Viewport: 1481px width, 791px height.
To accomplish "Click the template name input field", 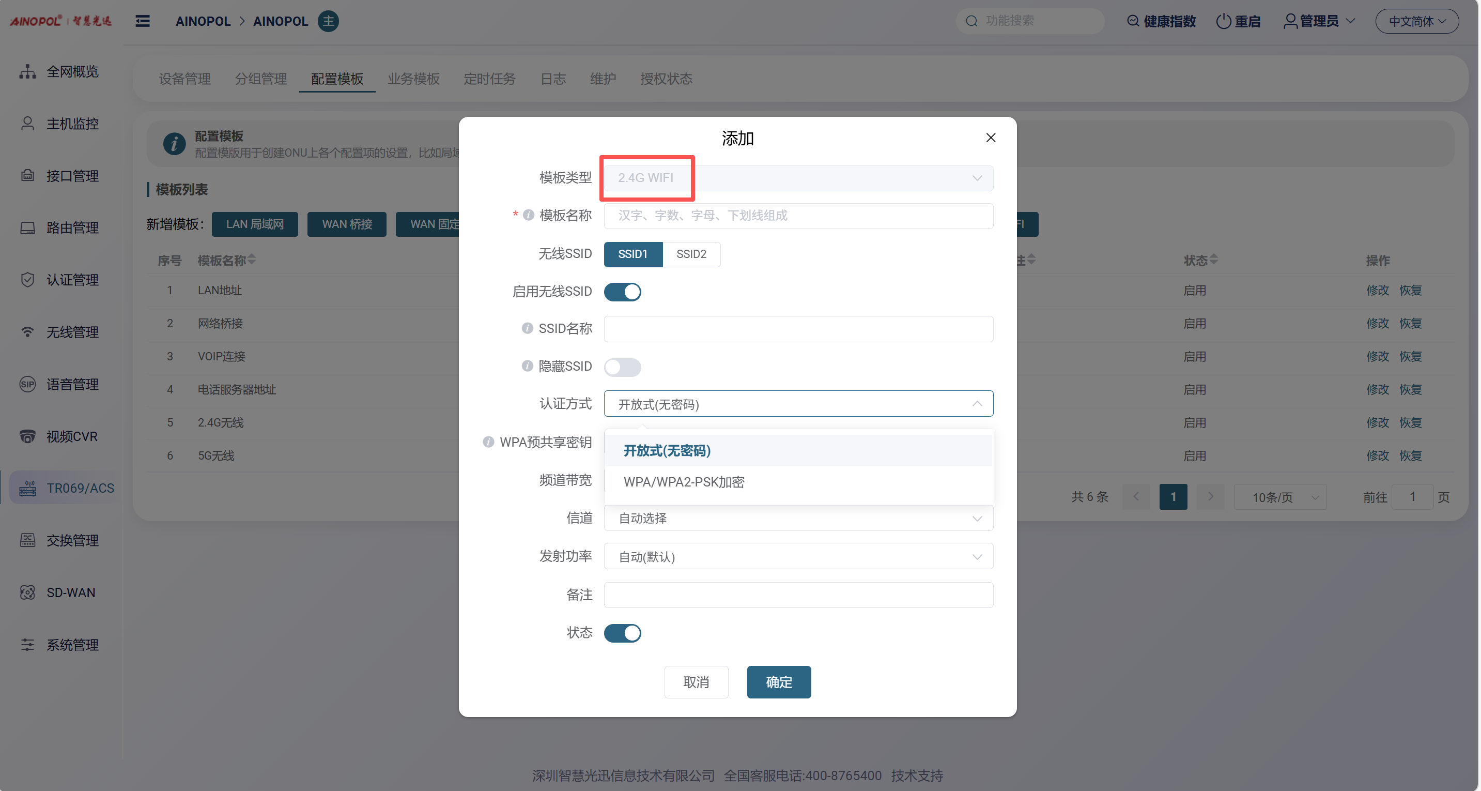I will tap(798, 216).
